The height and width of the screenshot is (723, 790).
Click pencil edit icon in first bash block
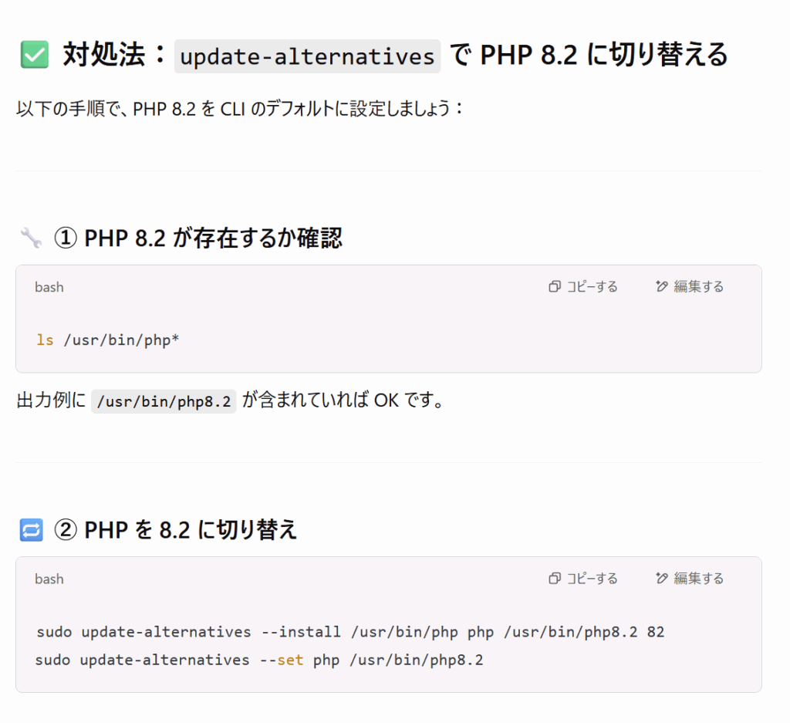point(661,287)
